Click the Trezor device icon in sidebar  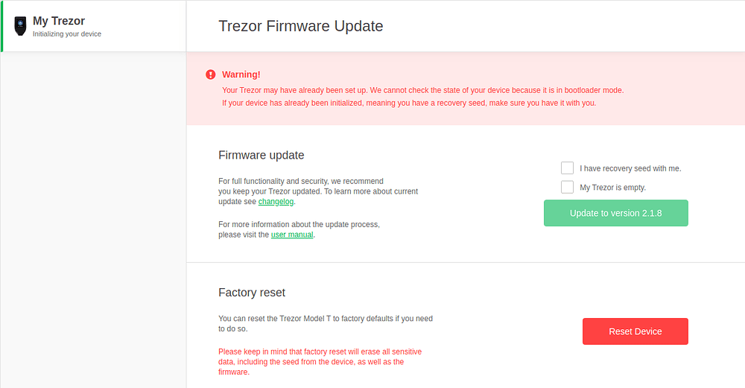point(20,26)
